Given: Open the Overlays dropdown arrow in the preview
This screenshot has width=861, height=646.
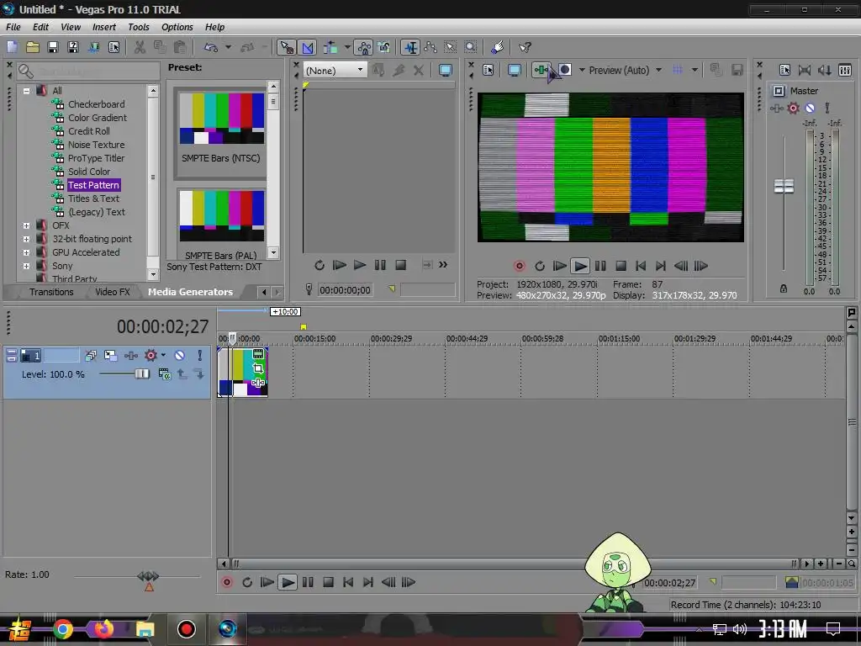Looking at the screenshot, I should 695,70.
